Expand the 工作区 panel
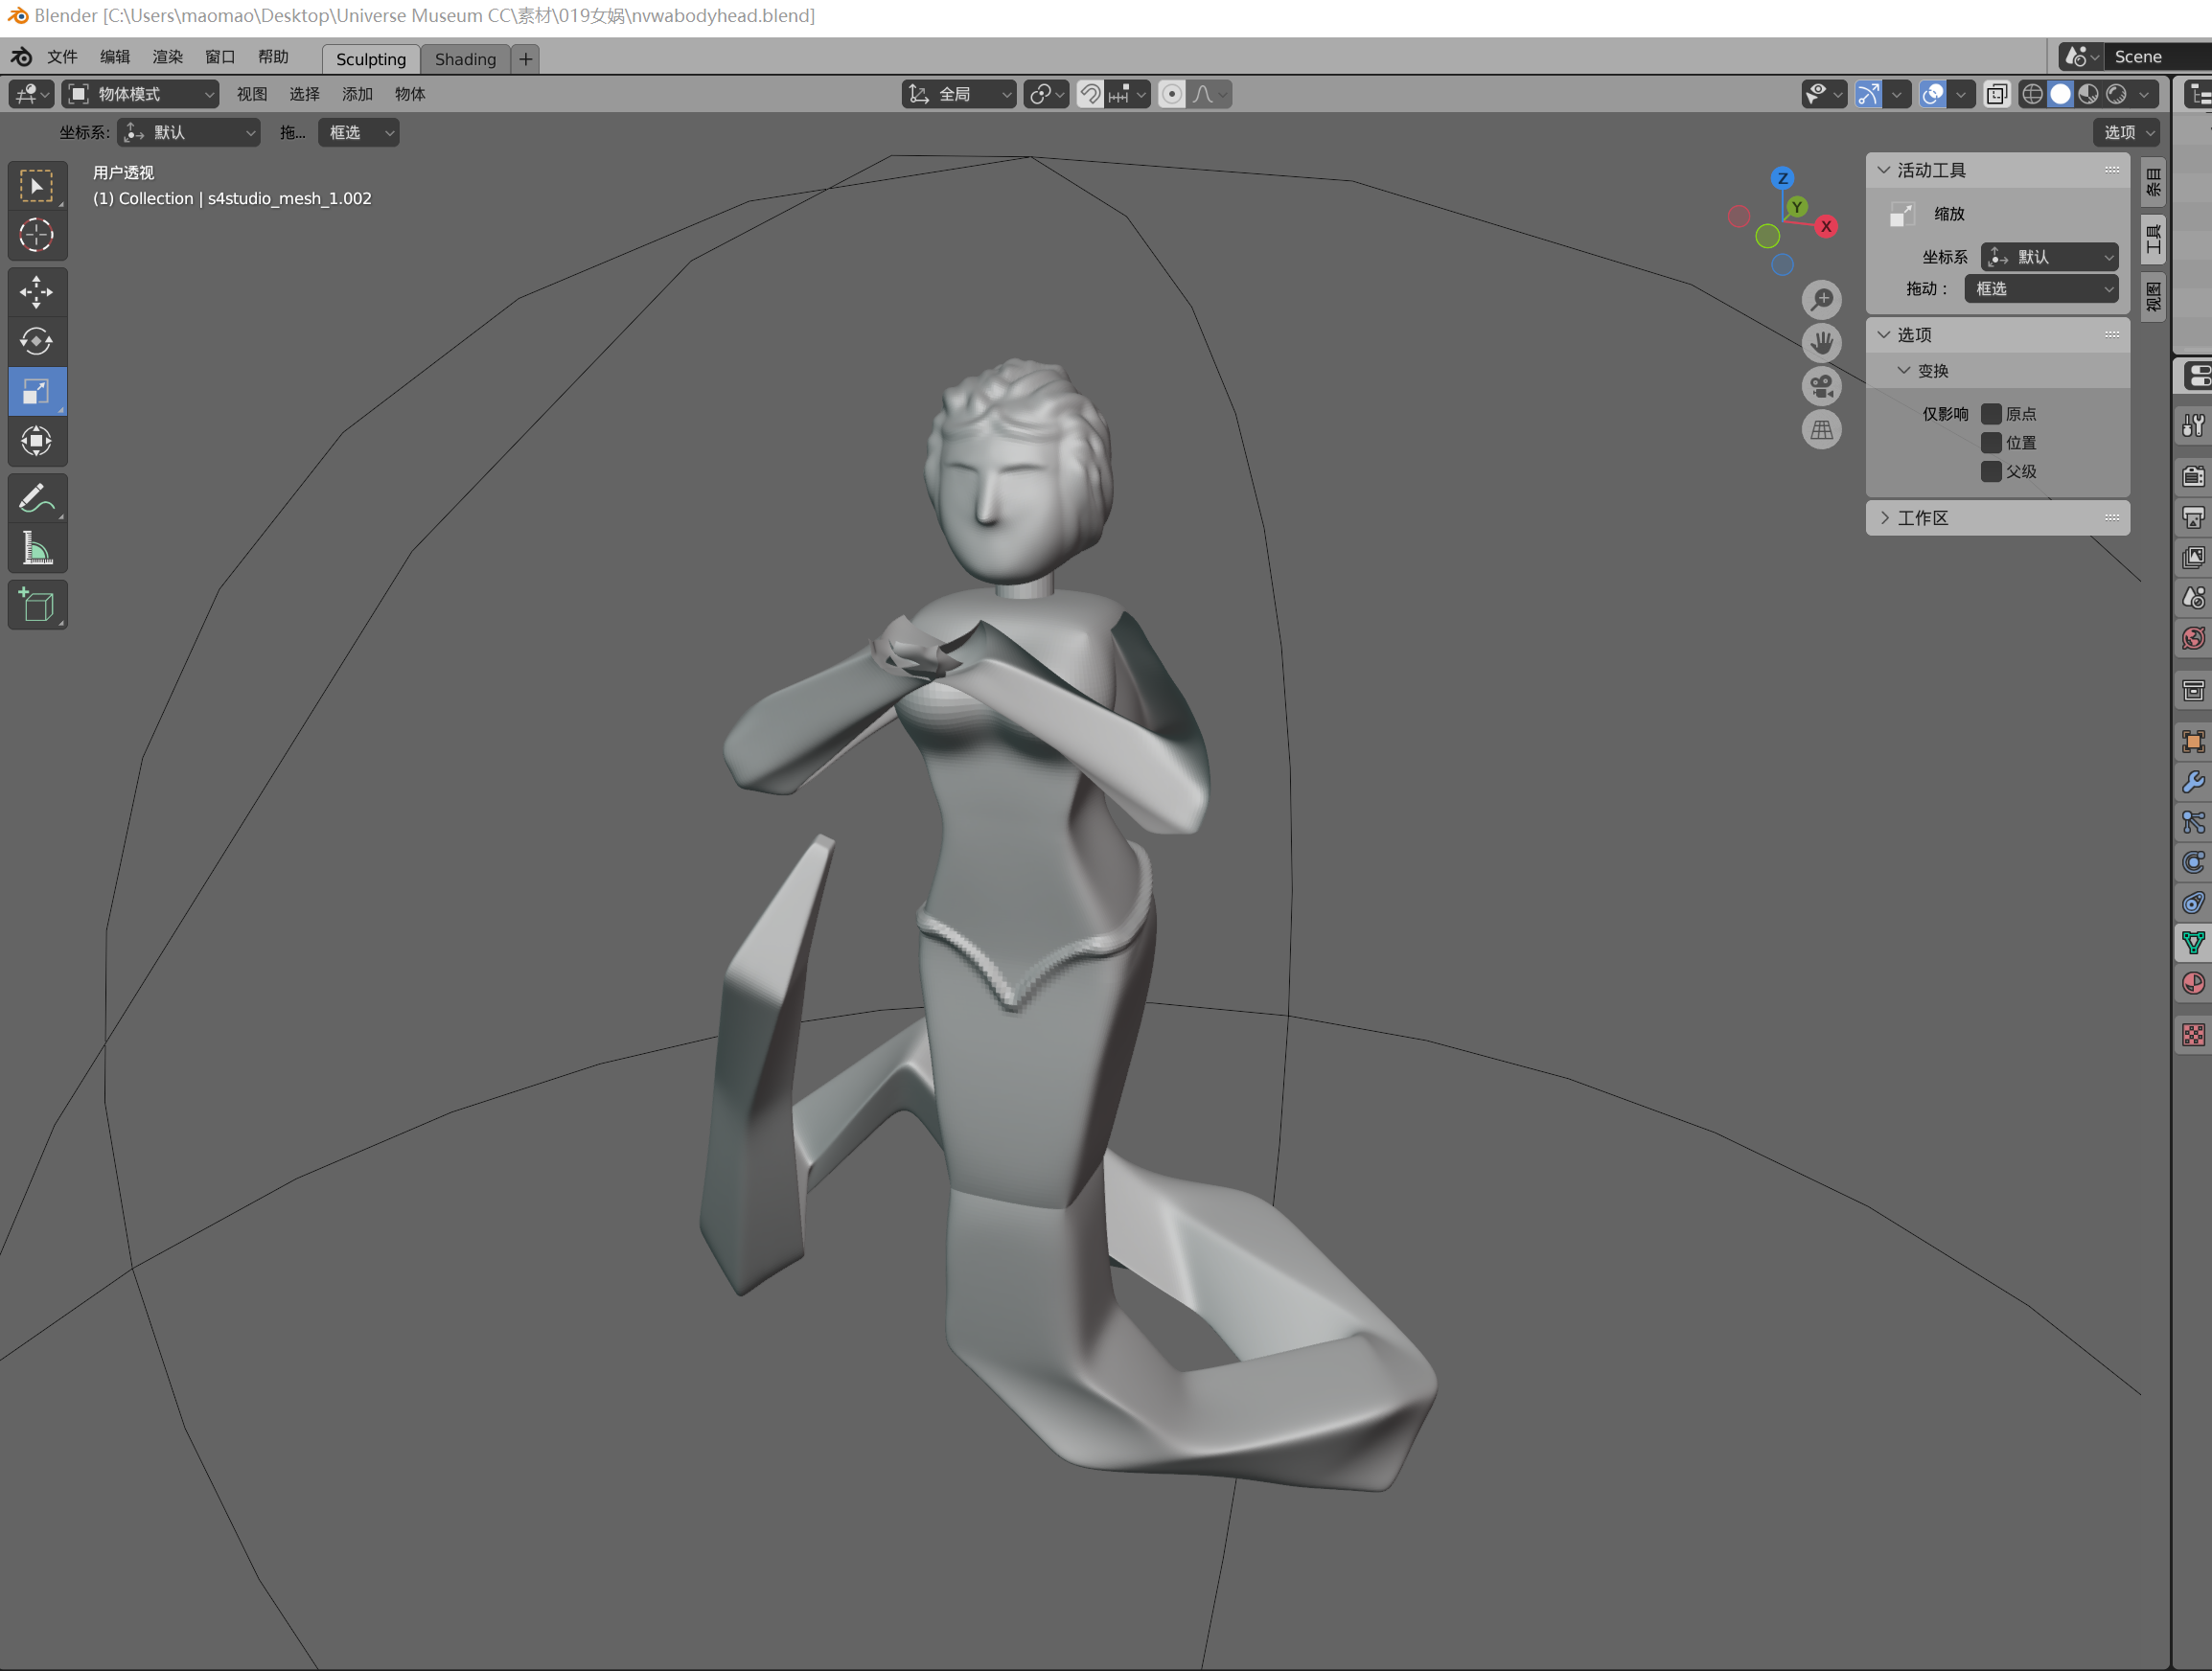 click(1997, 518)
